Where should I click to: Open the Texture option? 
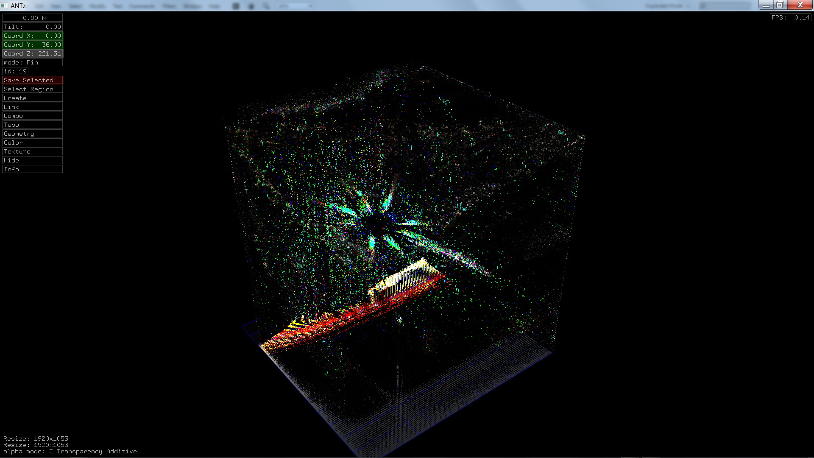coord(32,151)
